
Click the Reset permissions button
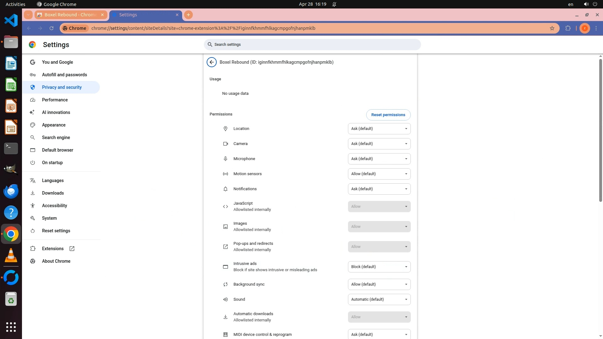[x=388, y=115]
